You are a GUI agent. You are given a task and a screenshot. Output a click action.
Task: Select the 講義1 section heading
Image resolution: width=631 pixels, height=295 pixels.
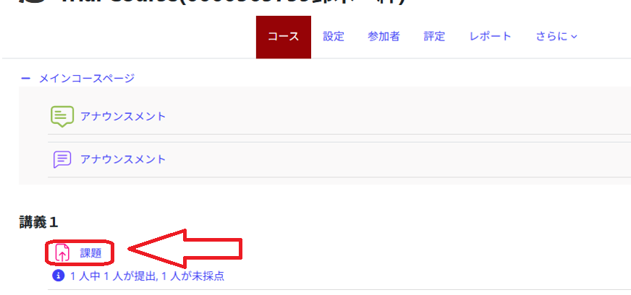tap(38, 222)
